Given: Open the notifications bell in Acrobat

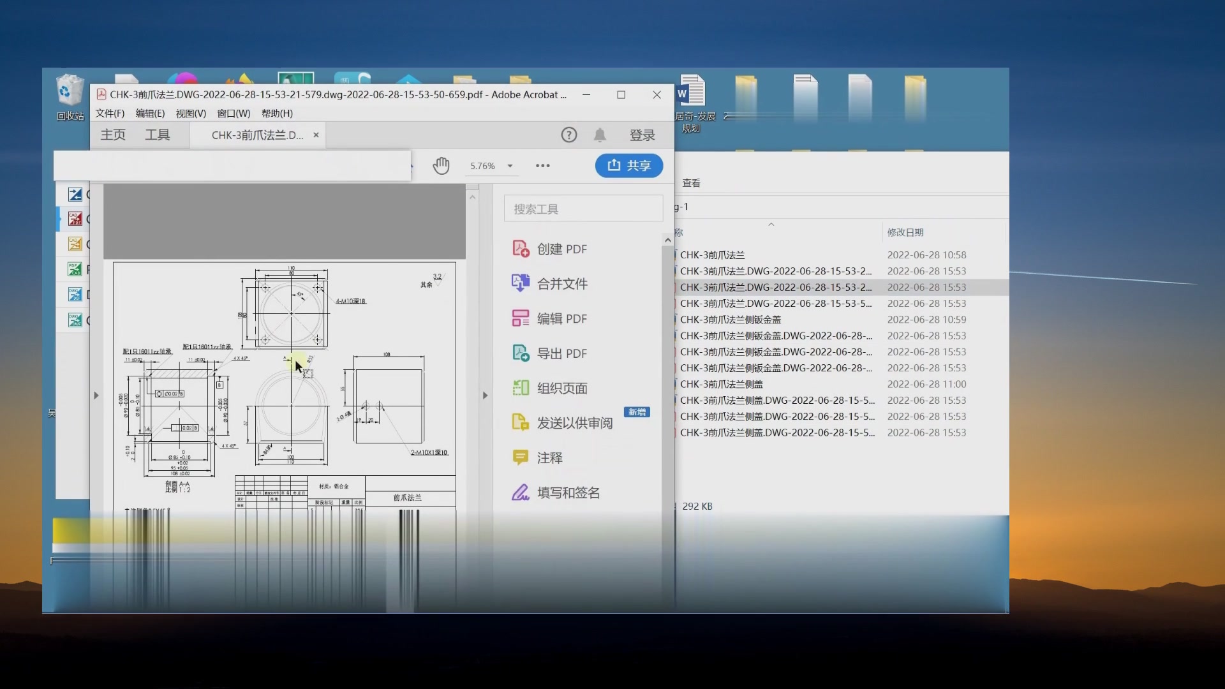Looking at the screenshot, I should (600, 135).
